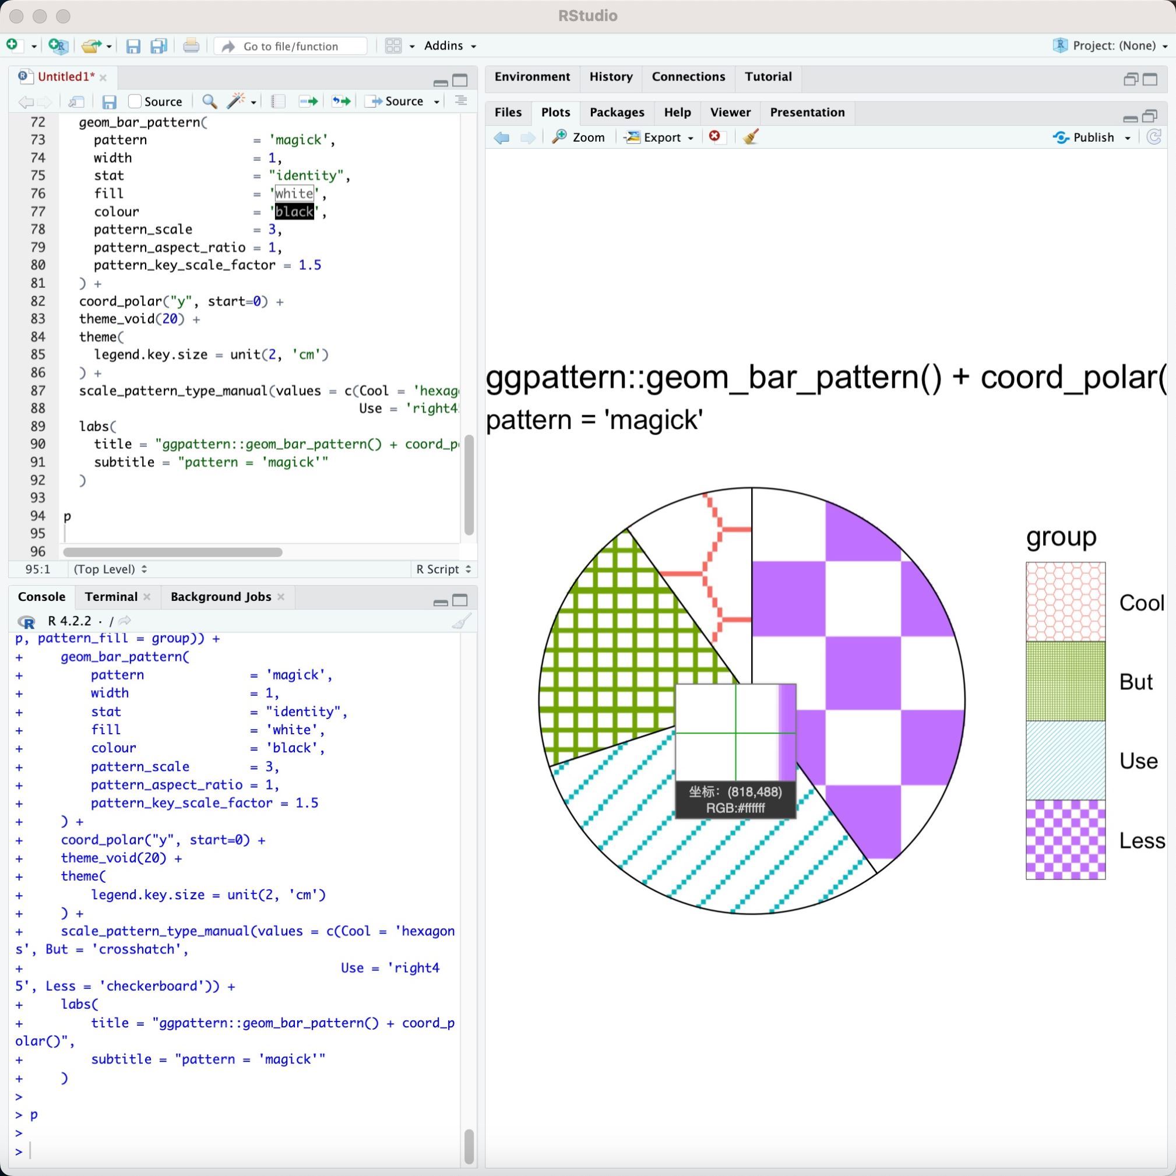1176x1176 pixels.
Task: Switch to the Terminal tab
Action: tap(111, 597)
